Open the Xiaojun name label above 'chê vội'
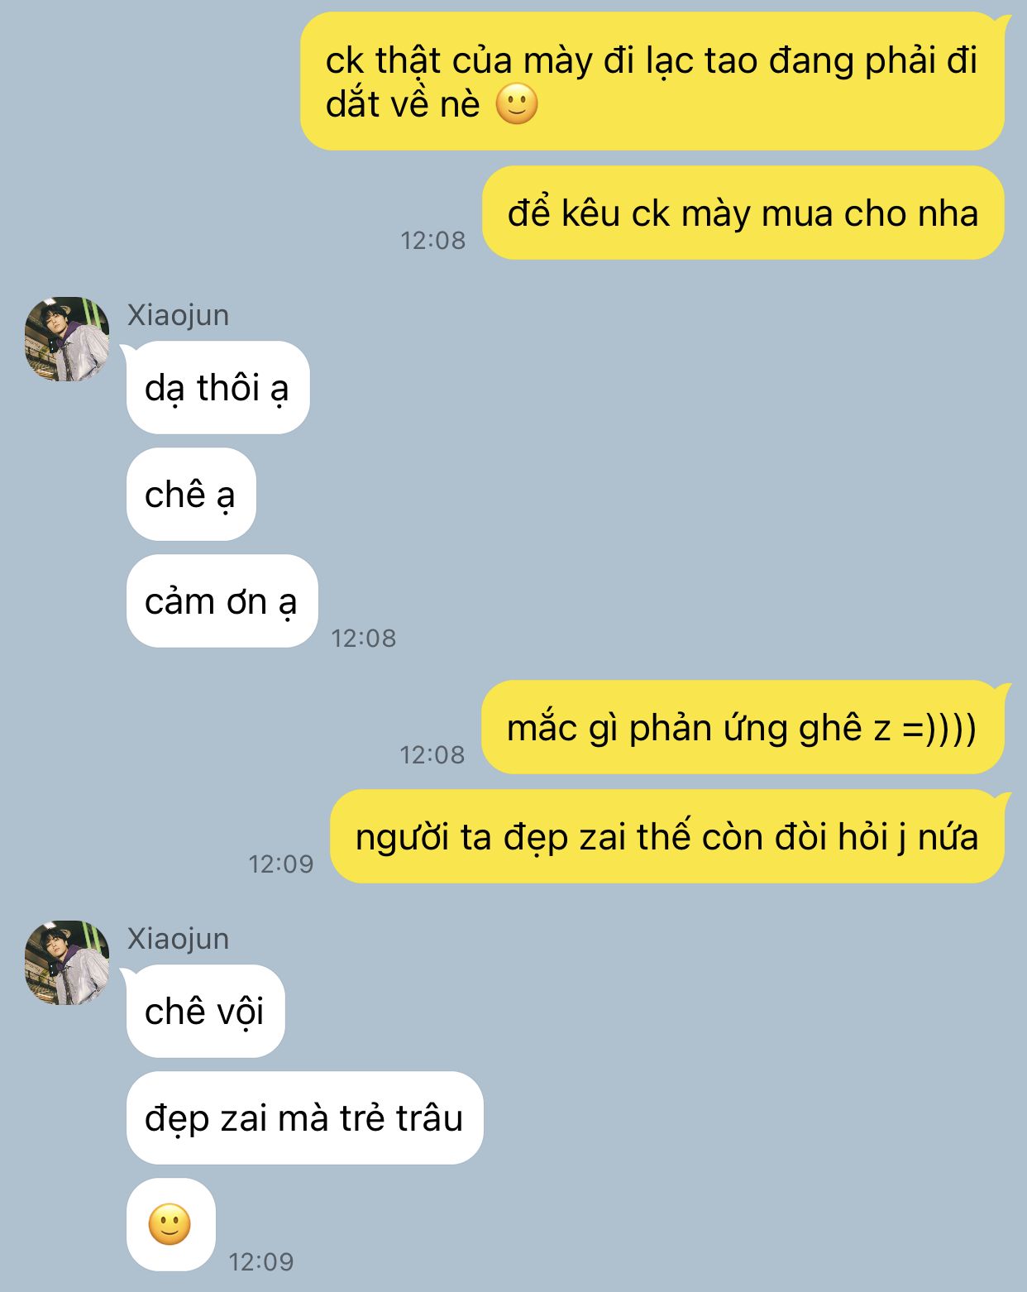Screen dimensions: 1027x1292 click(x=178, y=939)
